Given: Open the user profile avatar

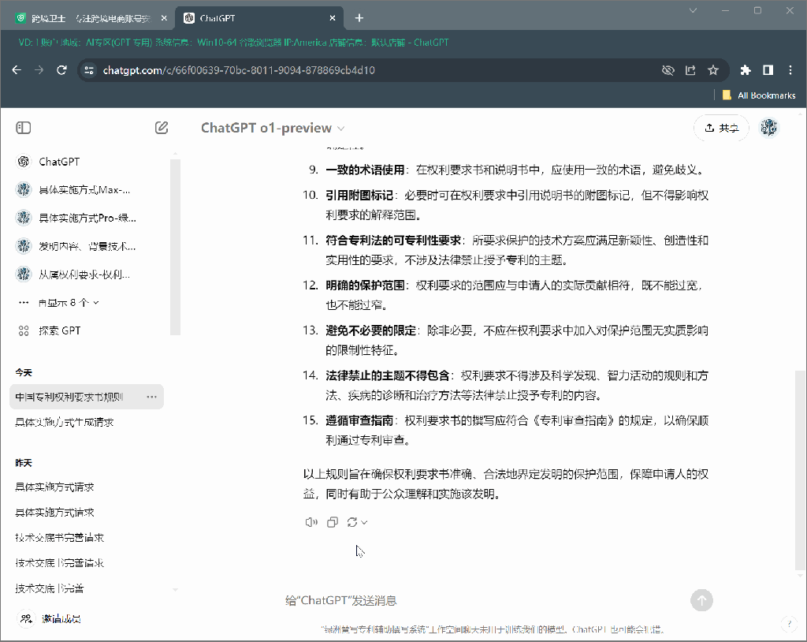Looking at the screenshot, I should click(769, 128).
